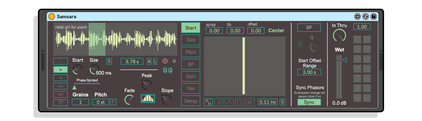Image resolution: width=422 pixels, height=121 pixels.
Task: Select the random stepped LFO waveform
Action: point(250,102)
